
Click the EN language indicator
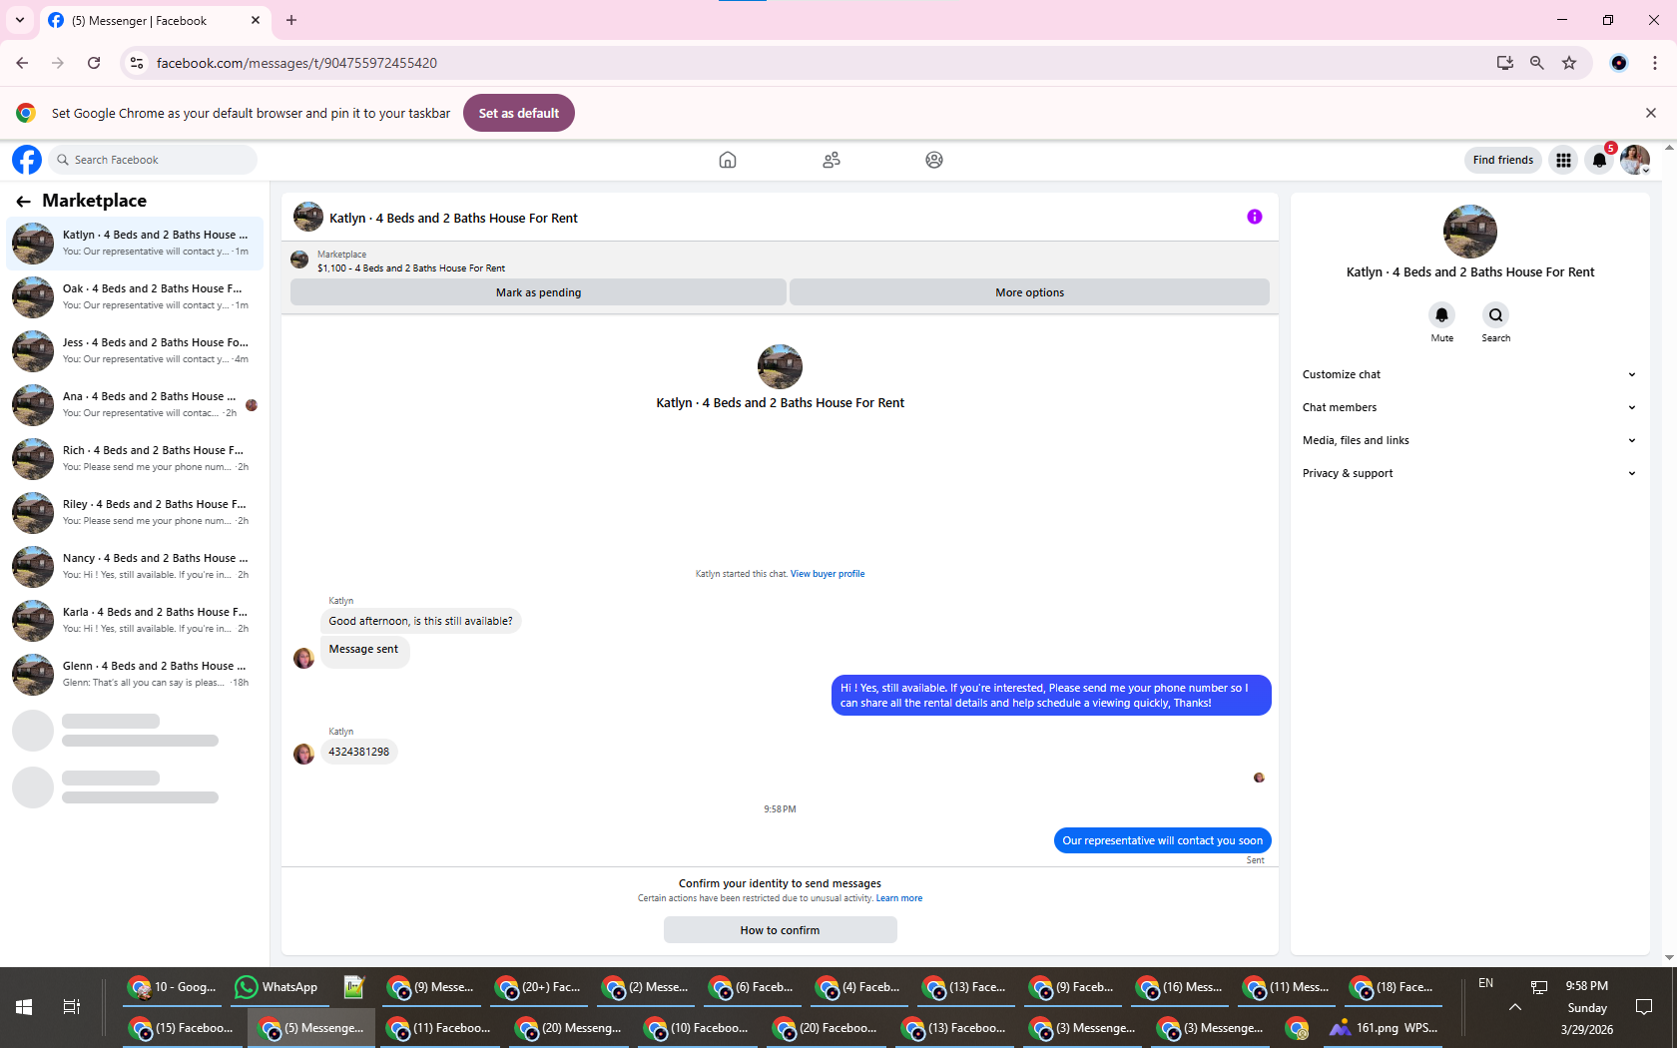1485,983
